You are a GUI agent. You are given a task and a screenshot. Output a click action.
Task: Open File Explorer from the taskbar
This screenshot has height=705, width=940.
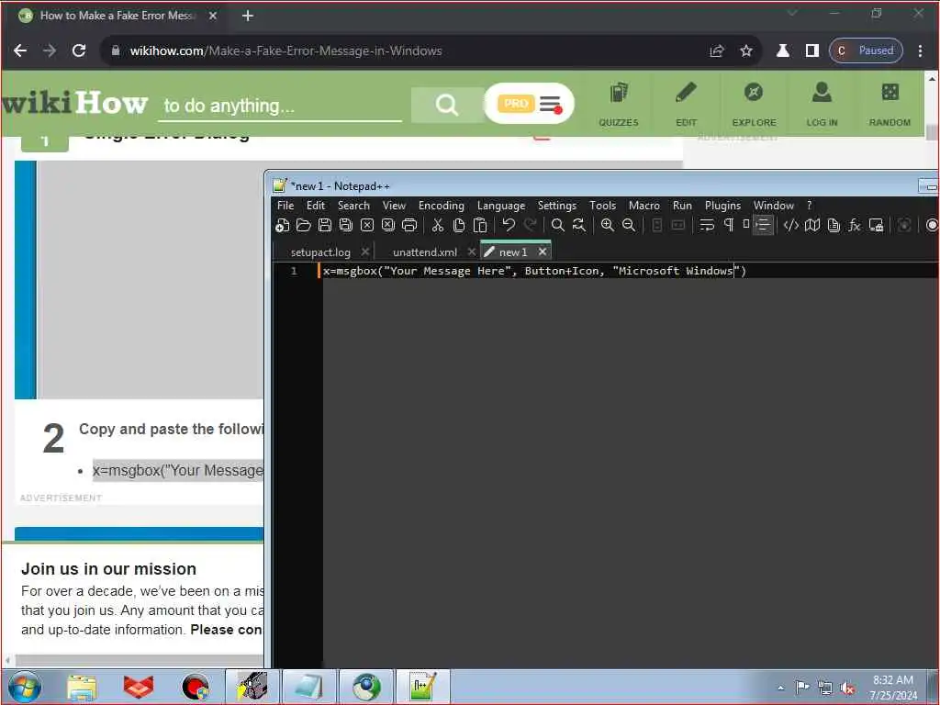tap(82, 688)
